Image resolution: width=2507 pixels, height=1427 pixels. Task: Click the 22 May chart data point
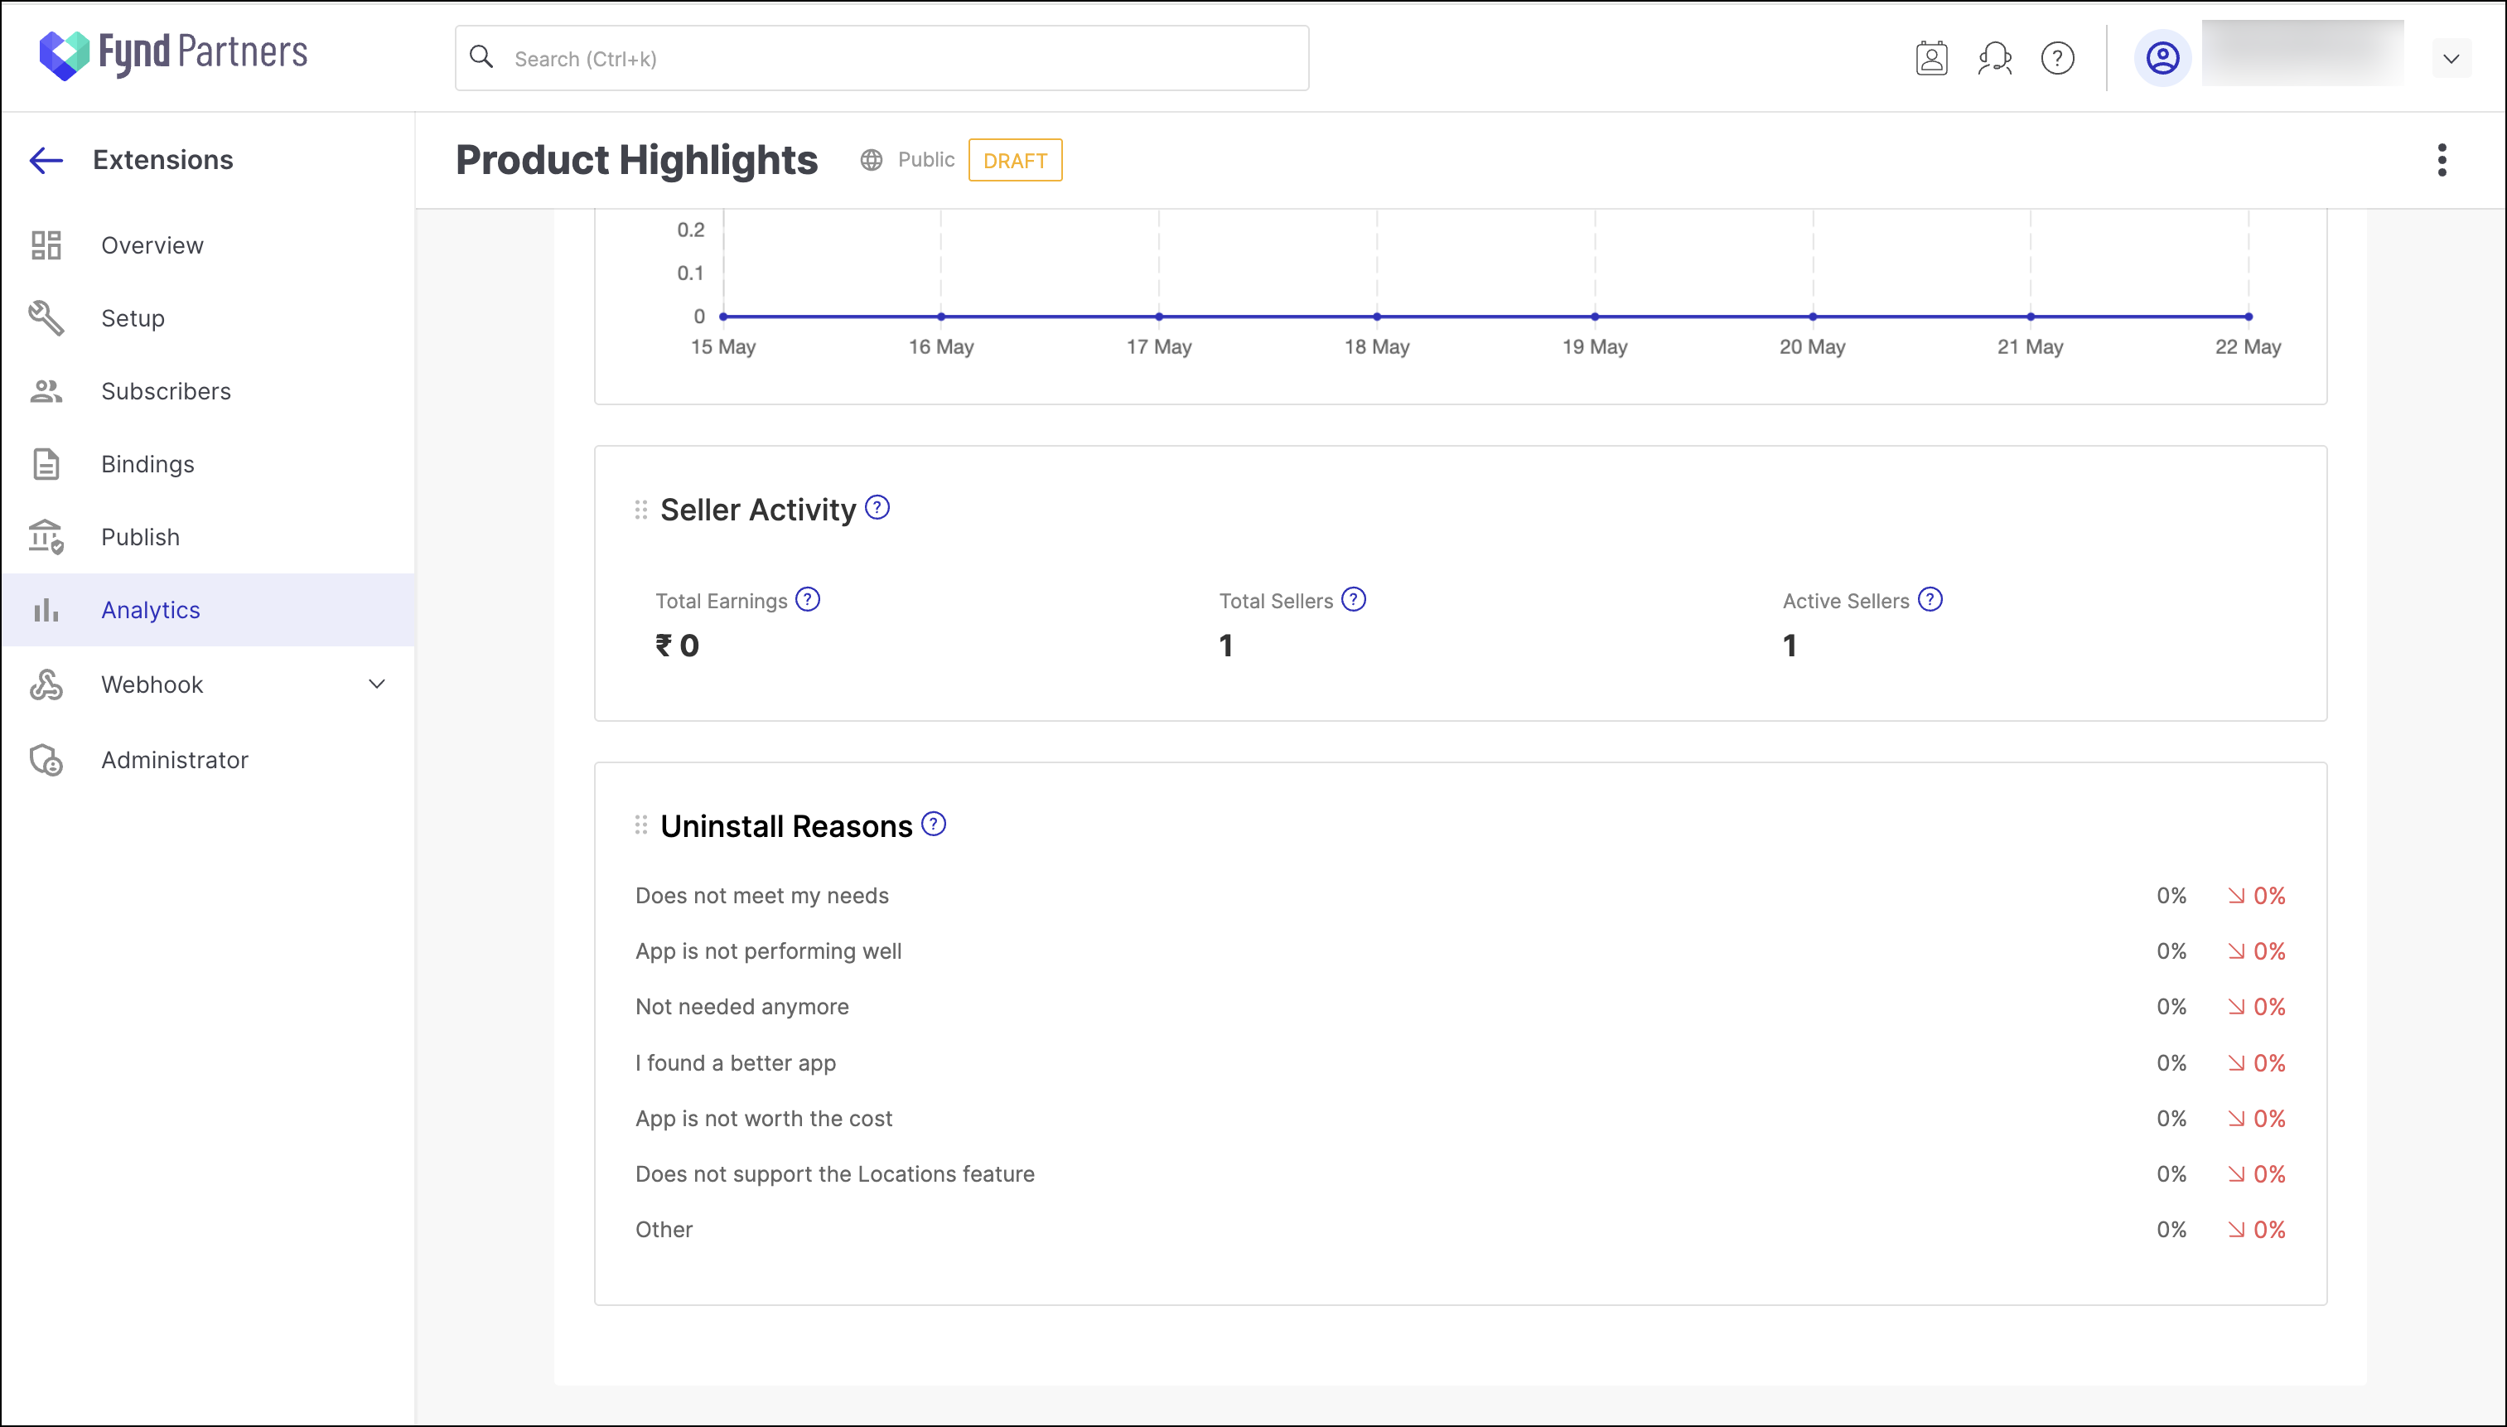tap(2249, 317)
